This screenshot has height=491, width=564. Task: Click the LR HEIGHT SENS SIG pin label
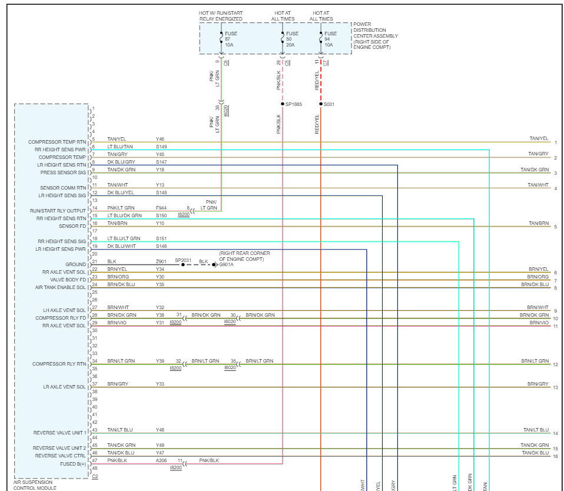[62, 195]
